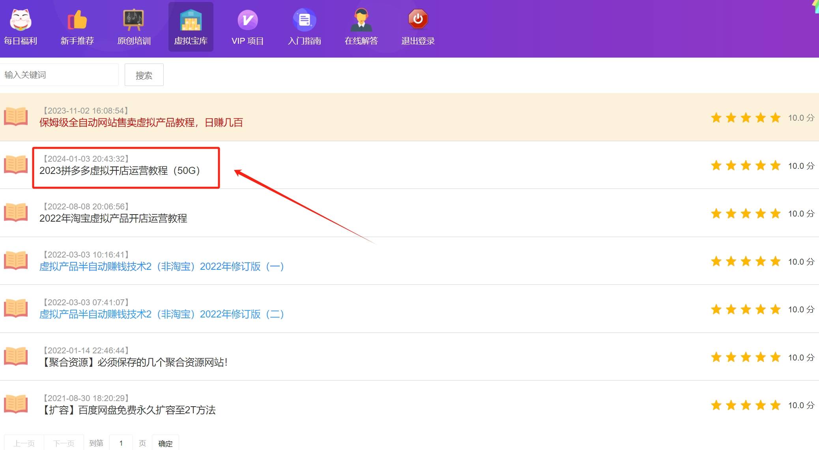Click book icon beside 2023拼多多虚拟开店 entry
Image resolution: width=819 pixels, height=450 pixels.
(16, 165)
